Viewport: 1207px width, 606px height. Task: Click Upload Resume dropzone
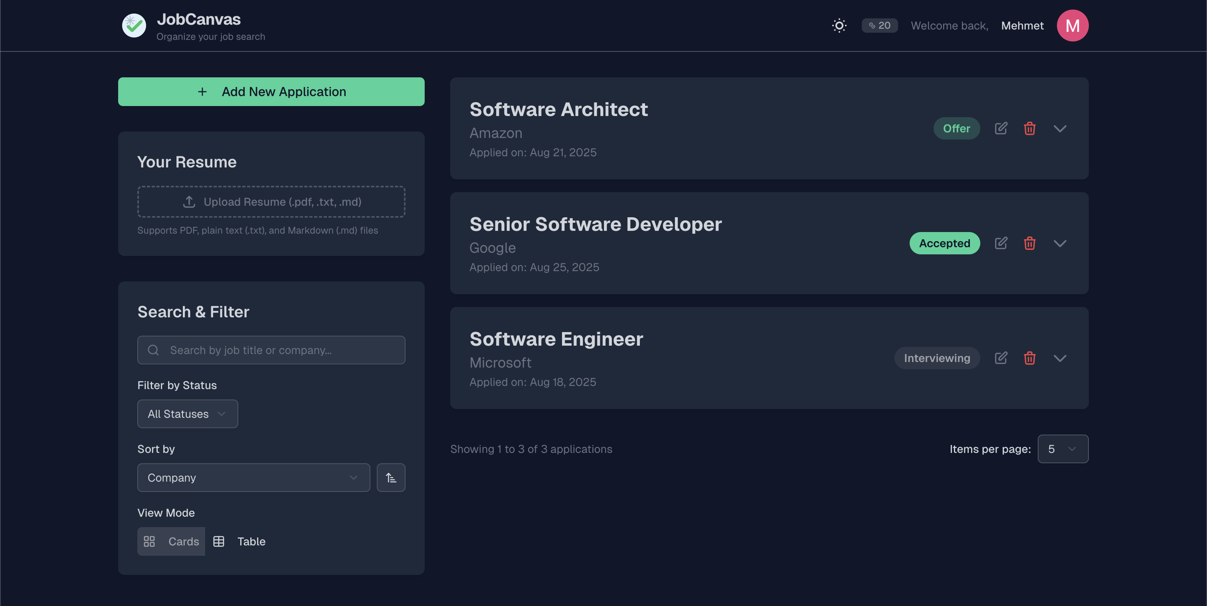271,202
